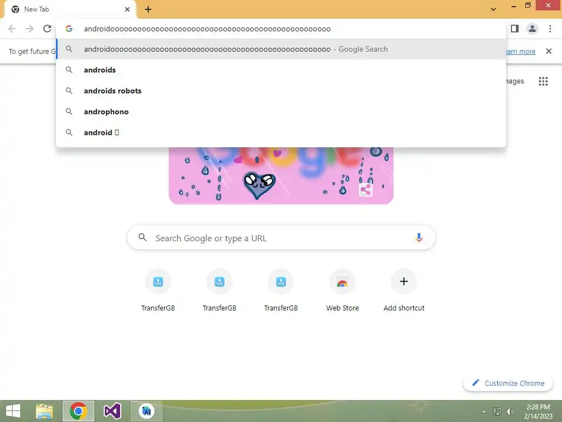Open the Web Store shortcut

(342, 290)
